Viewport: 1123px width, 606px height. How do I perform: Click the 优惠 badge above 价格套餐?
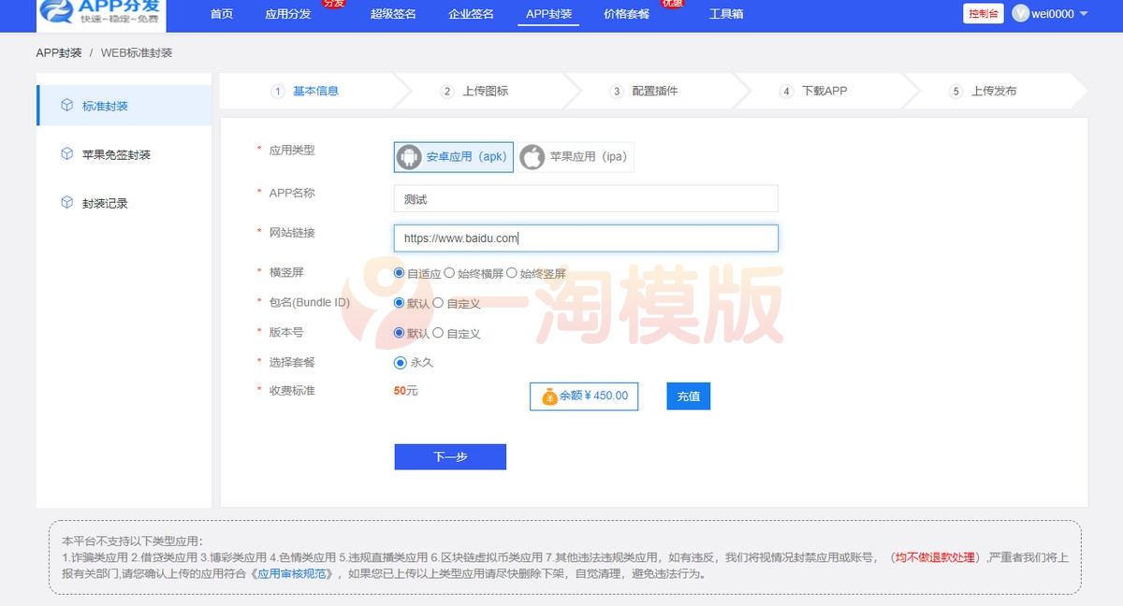point(670,4)
